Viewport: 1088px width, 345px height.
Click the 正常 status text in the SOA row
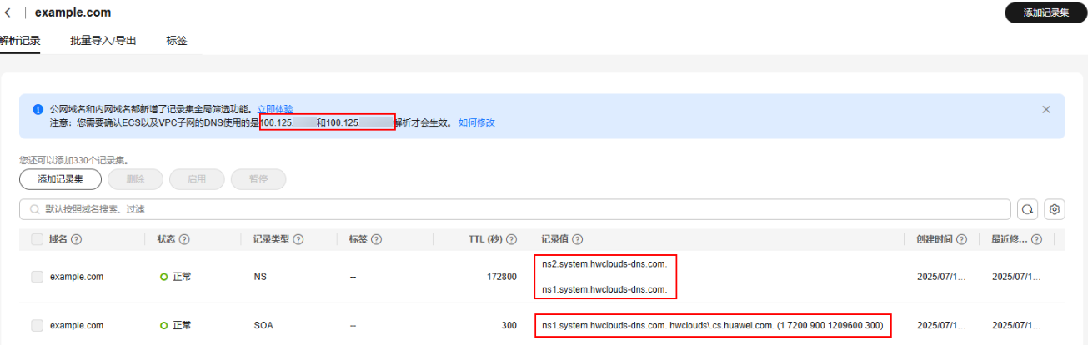click(x=182, y=325)
